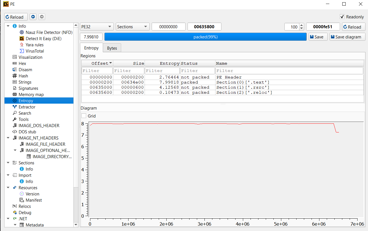Click the Save button
This screenshot has width=368, height=231.
click(x=318, y=37)
